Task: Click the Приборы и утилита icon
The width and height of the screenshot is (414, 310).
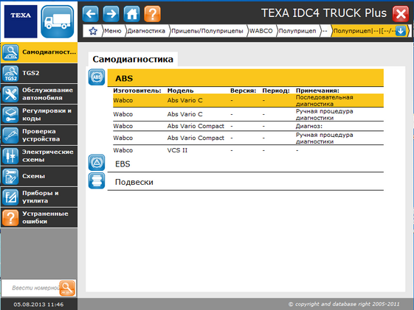Action: 10,197
